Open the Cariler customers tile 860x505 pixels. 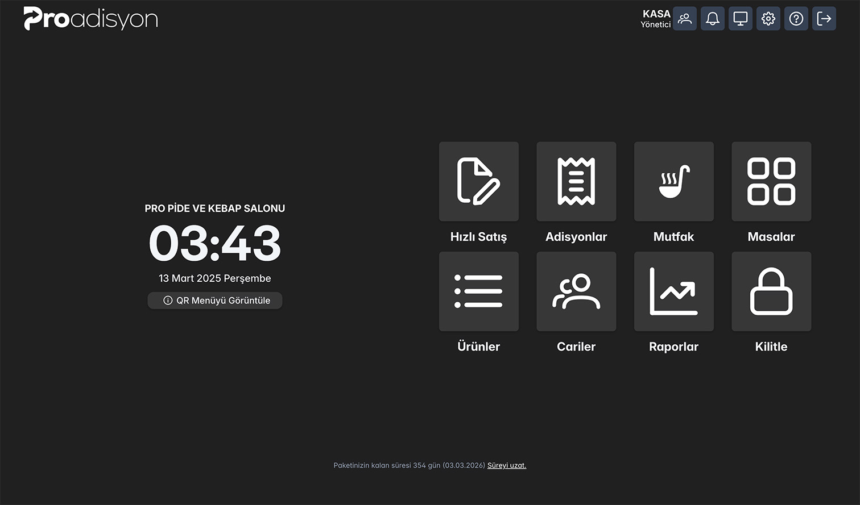(x=576, y=291)
